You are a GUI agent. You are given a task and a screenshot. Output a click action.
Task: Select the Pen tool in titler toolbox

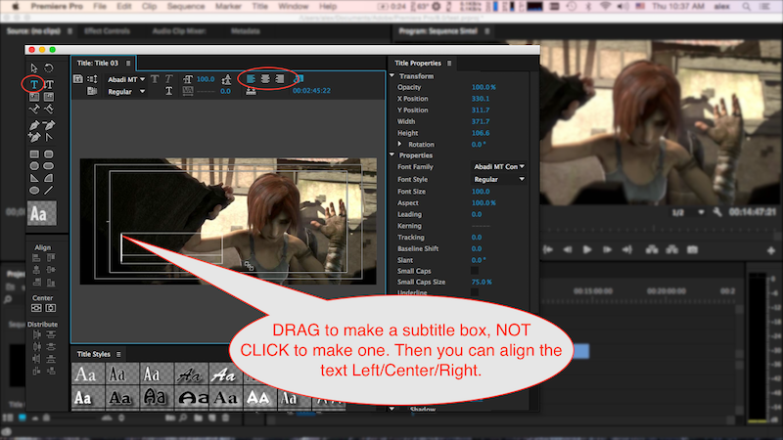pyautogui.click(x=34, y=125)
